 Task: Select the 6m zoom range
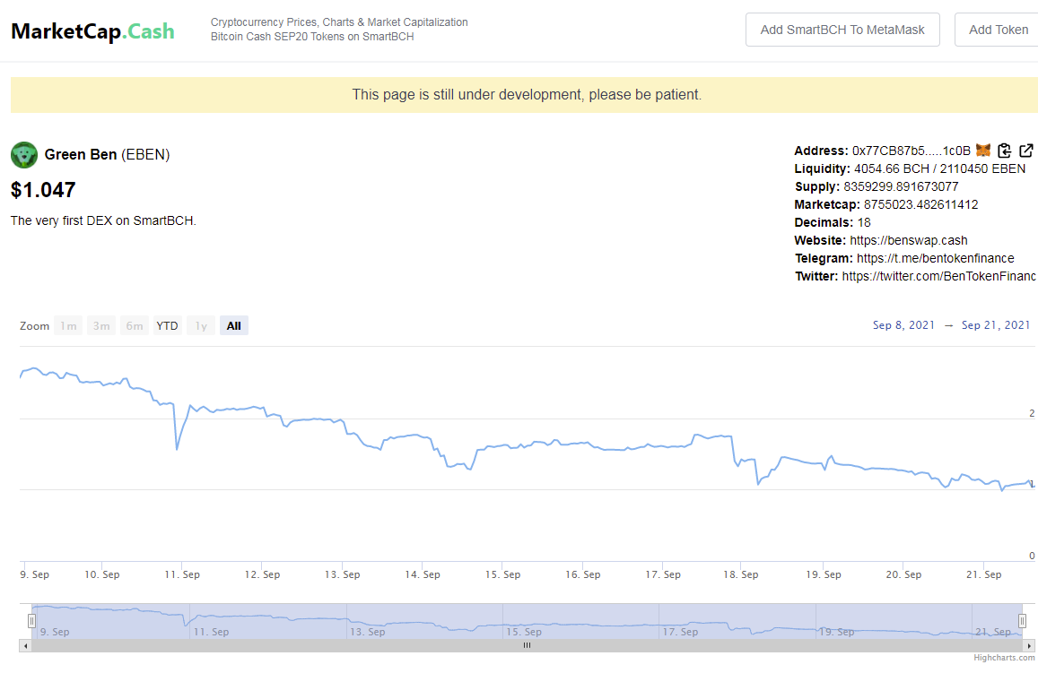(x=135, y=326)
